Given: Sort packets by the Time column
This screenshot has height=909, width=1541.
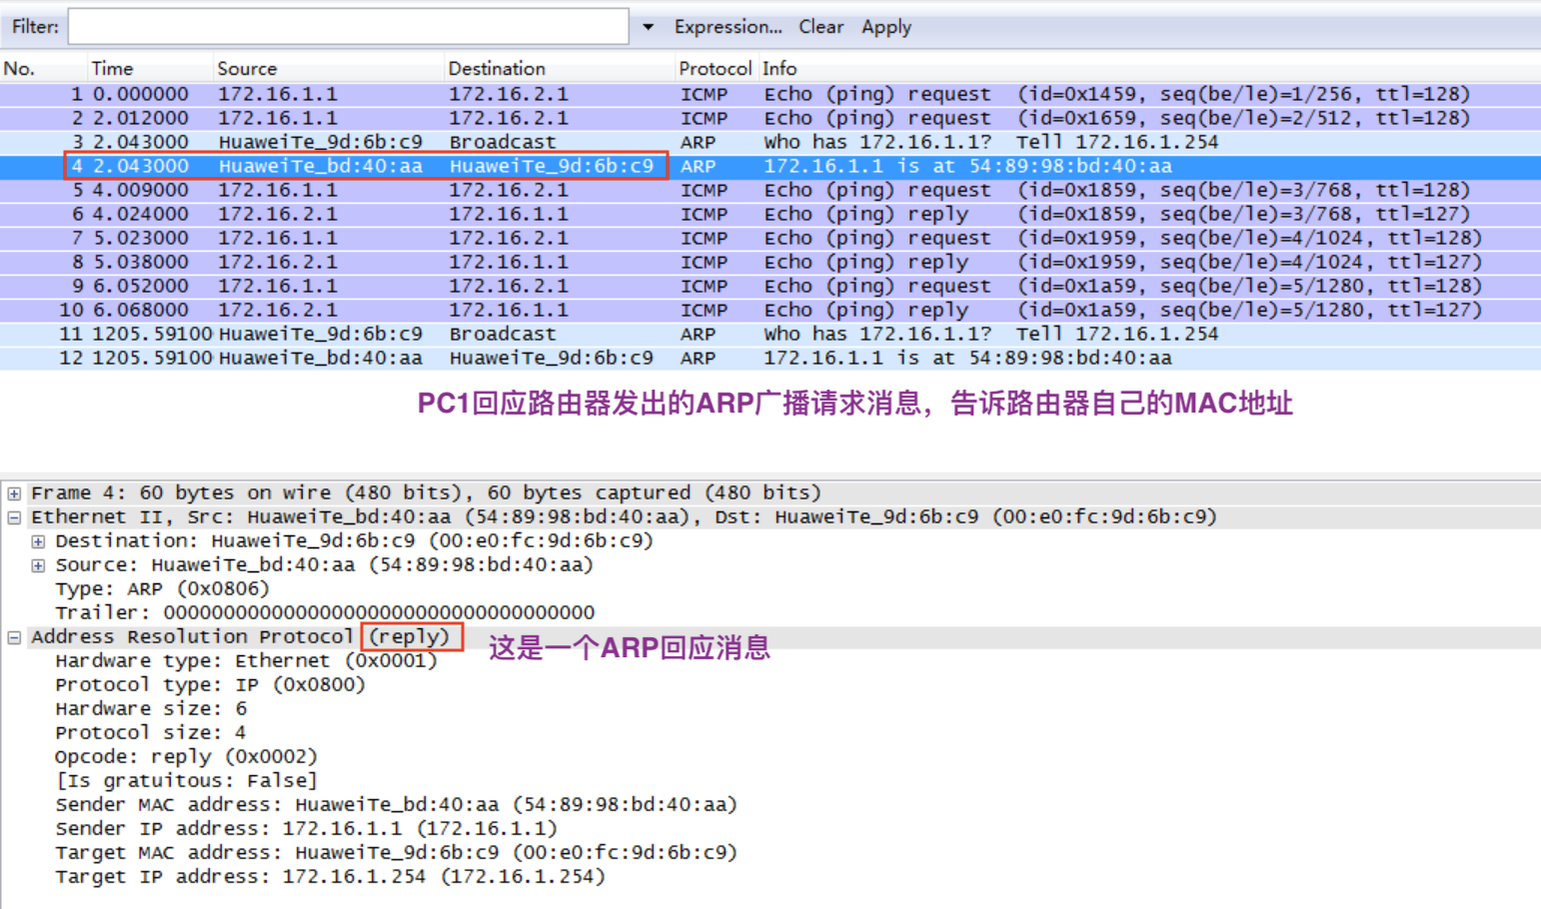Looking at the screenshot, I should (x=112, y=69).
